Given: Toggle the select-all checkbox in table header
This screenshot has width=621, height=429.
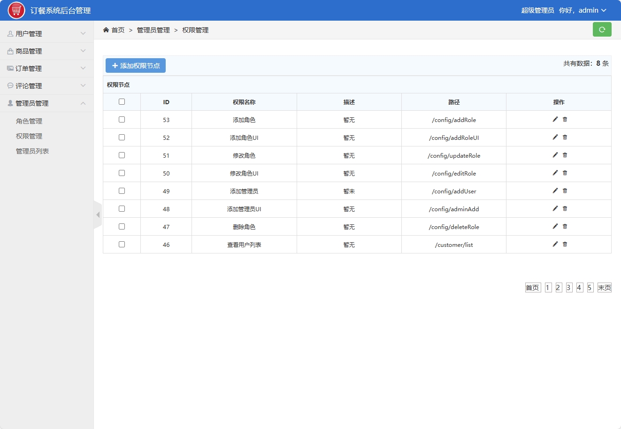Looking at the screenshot, I should [x=122, y=101].
